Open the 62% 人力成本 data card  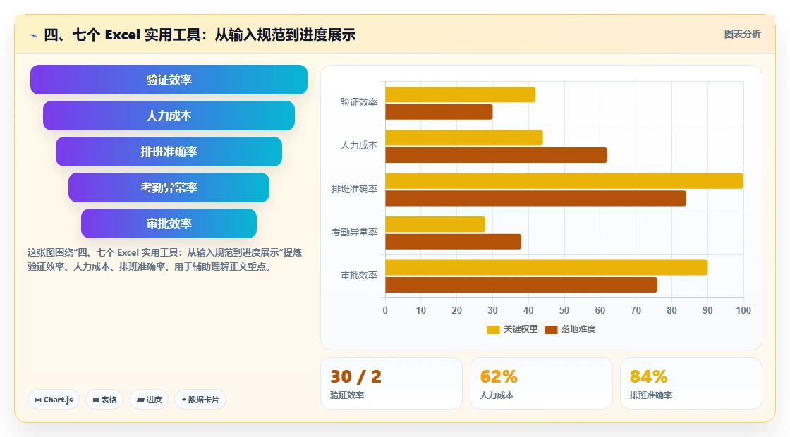(x=541, y=383)
